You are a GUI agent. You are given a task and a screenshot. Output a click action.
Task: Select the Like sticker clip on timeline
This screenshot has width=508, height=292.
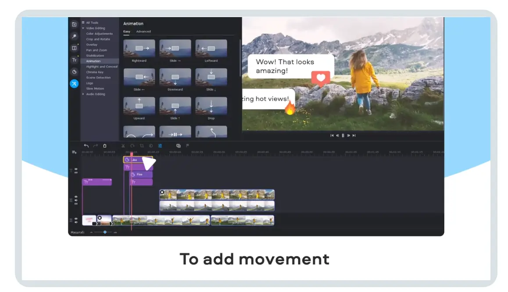(x=138, y=160)
